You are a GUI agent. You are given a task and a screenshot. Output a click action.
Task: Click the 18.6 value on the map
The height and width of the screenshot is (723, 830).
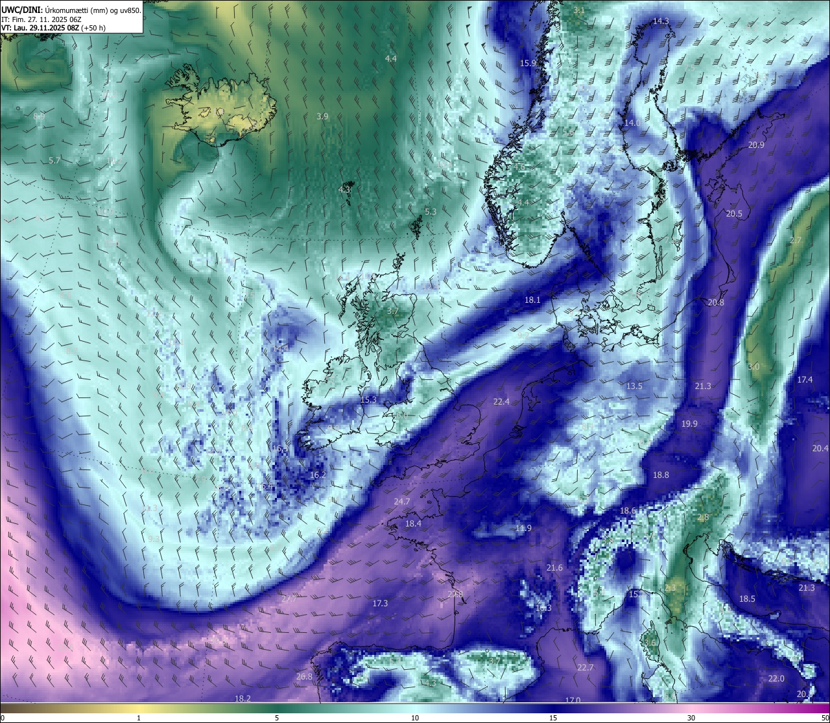click(628, 510)
